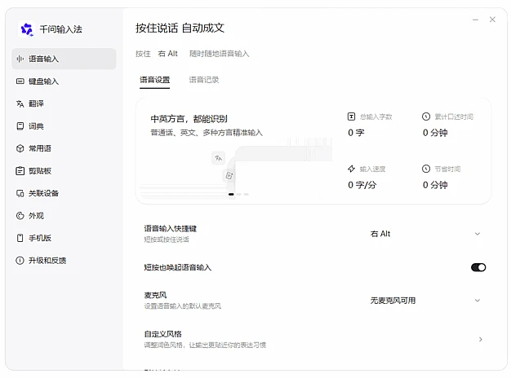Expand the microphone dropdown chevron
511x378 pixels.
pyautogui.click(x=478, y=301)
